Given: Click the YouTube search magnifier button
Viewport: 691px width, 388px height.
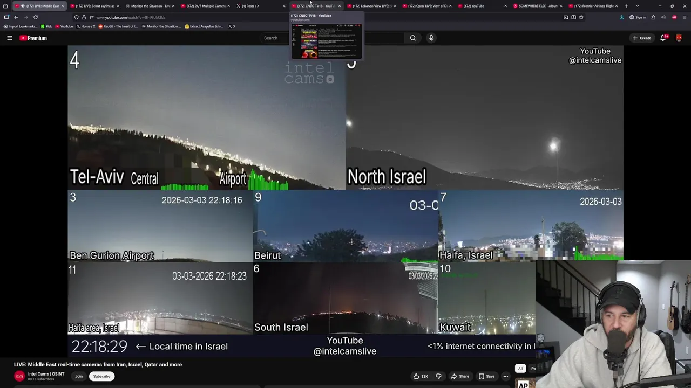Looking at the screenshot, I should coord(413,38).
